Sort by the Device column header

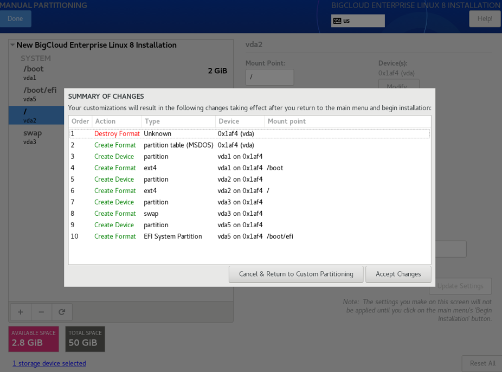(x=240, y=121)
